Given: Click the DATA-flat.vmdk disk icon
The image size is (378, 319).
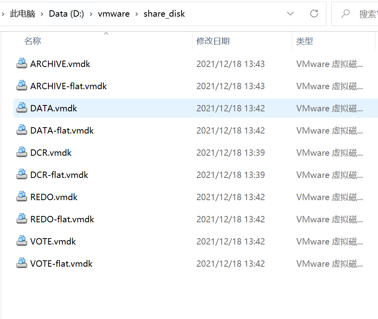Looking at the screenshot, I should [x=21, y=130].
